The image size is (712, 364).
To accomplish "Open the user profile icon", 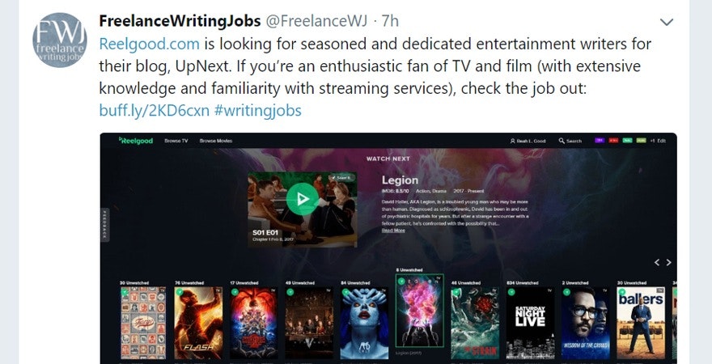I will tap(513, 141).
